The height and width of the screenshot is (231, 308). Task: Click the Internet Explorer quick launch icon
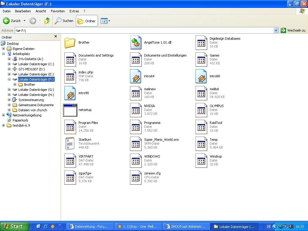pos(46,226)
